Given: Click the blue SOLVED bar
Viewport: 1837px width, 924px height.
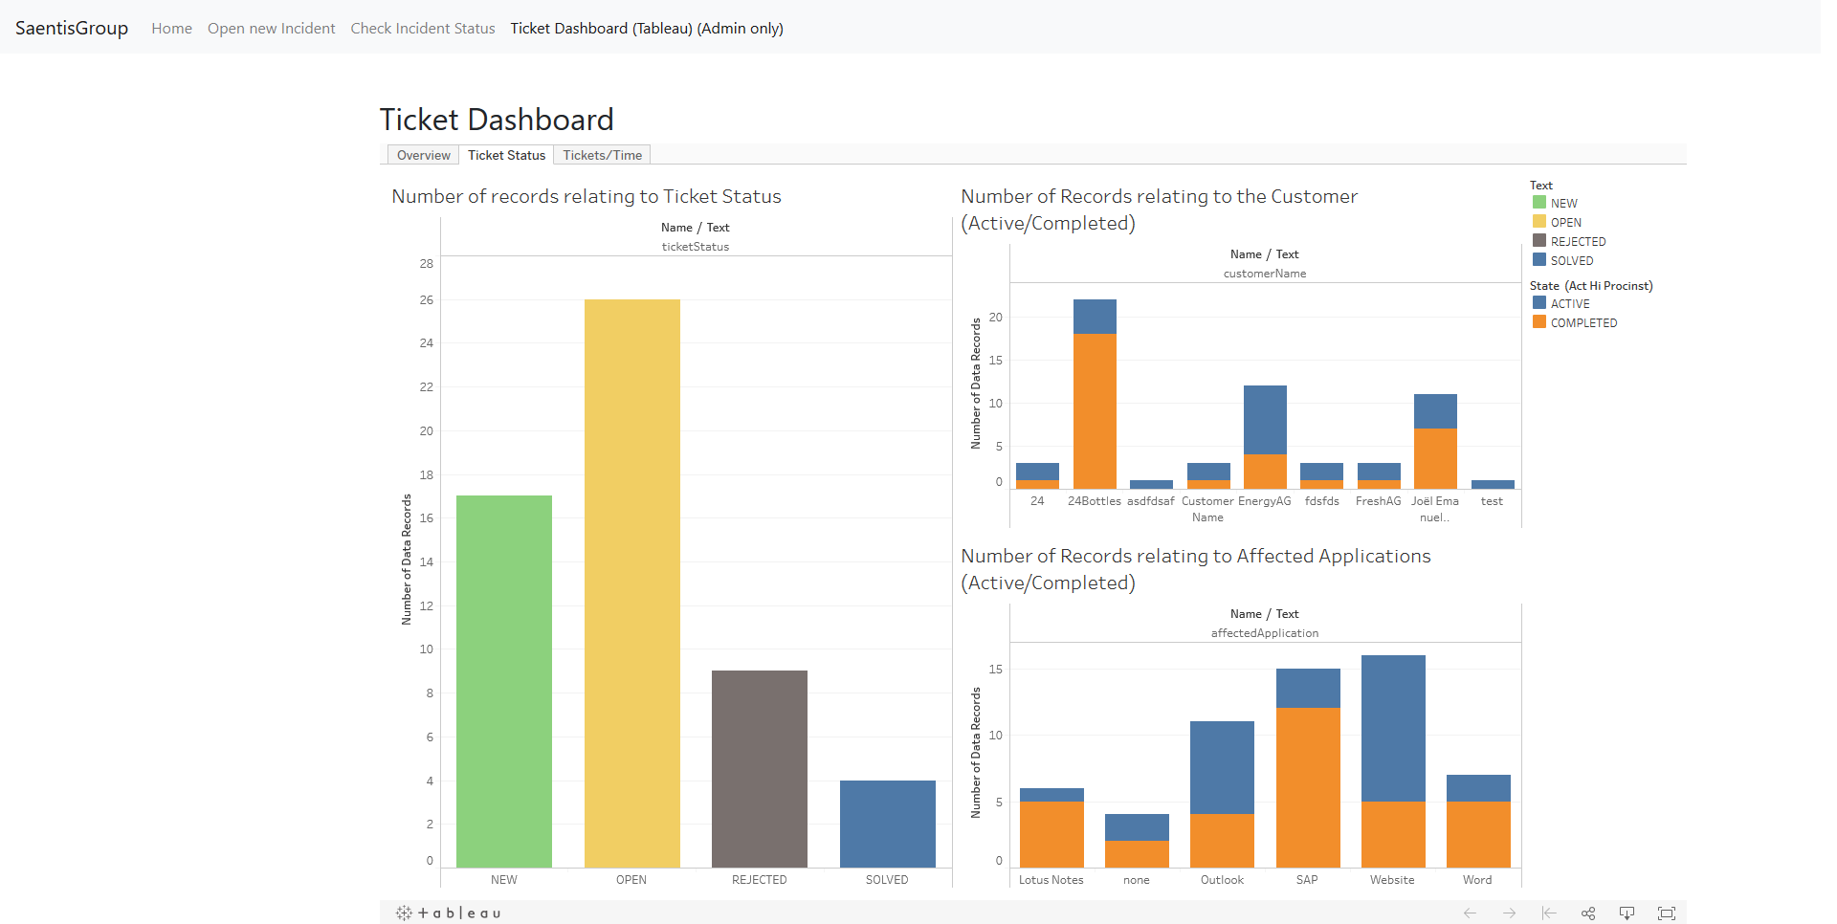Looking at the screenshot, I should point(888,824).
